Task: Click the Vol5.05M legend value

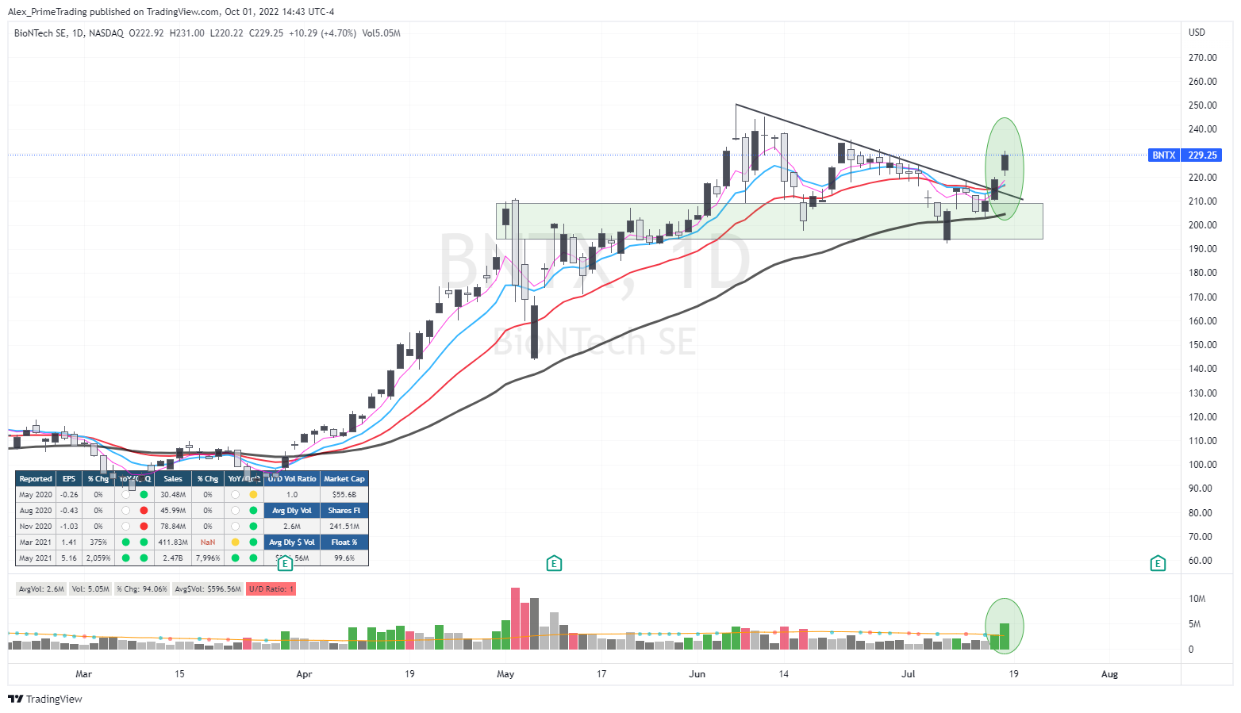Action: point(381,33)
